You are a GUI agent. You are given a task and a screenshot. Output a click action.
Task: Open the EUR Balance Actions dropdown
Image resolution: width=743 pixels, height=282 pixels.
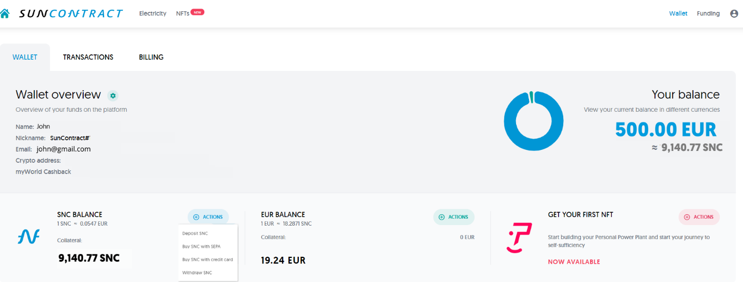[x=454, y=217]
